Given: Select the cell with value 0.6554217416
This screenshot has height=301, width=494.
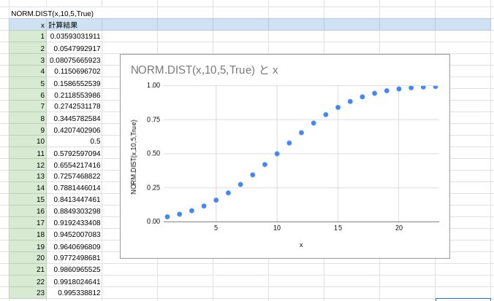Looking at the screenshot, I should [75, 165].
